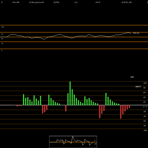
Task: Click the ') DUD' header label
Action: tap(98, 2)
